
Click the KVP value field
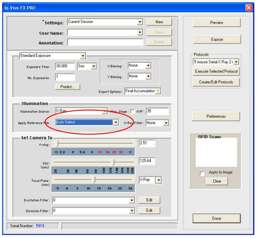coord(157,111)
